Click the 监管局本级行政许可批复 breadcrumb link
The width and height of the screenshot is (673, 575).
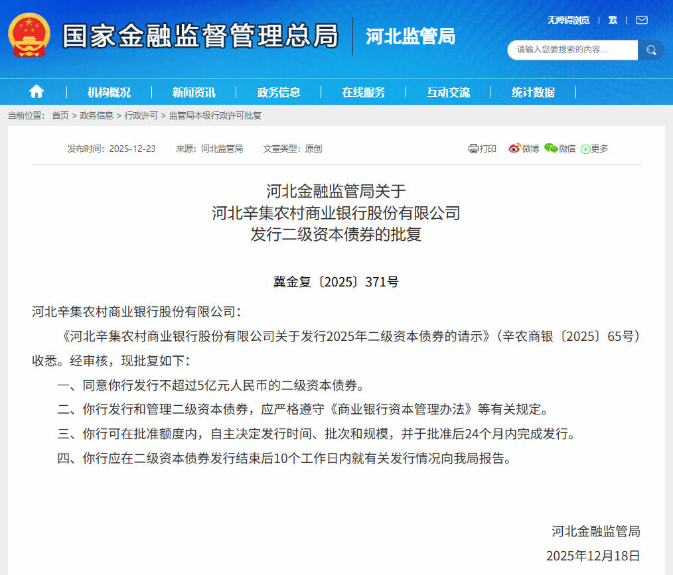[x=215, y=115]
